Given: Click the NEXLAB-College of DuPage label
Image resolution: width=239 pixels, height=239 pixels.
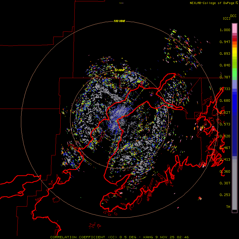Looking at the screenshot, I should 212,3.
